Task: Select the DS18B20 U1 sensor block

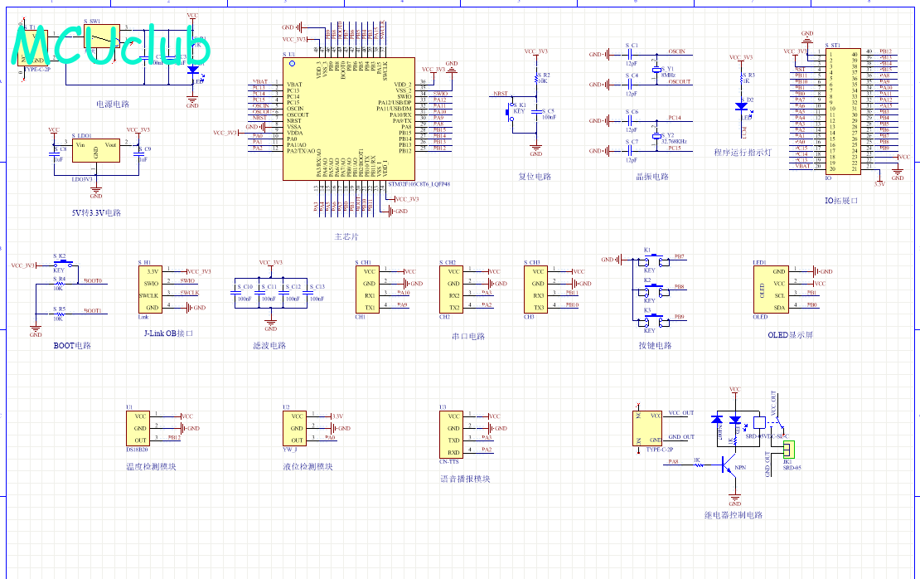Action: pyautogui.click(x=138, y=429)
